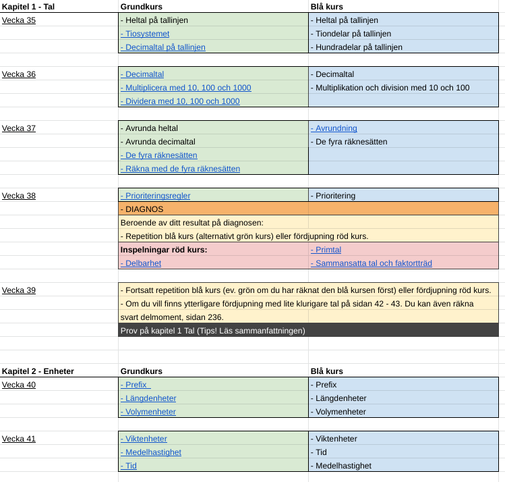This screenshot has width=505, height=482.
Task: Open the Räkna med de fyra räknesätten link
Action: coord(181,169)
